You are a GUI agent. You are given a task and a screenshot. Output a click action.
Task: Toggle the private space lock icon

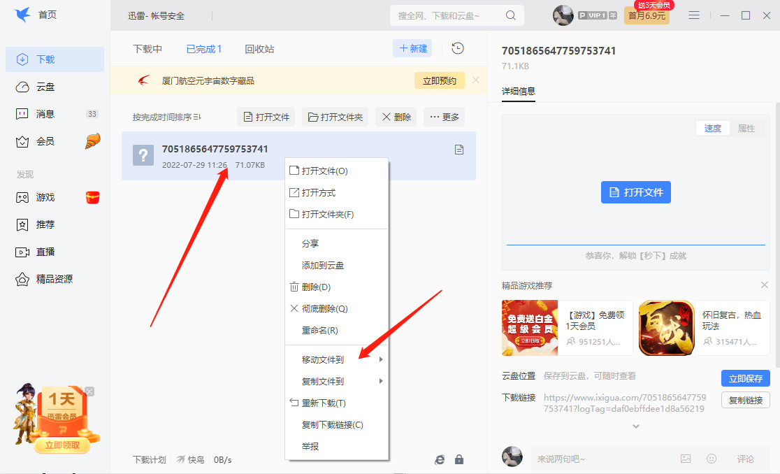coord(459,459)
